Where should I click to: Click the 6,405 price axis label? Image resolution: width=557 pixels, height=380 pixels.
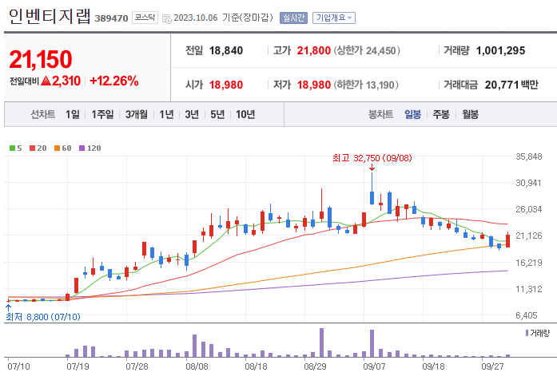pyautogui.click(x=528, y=315)
